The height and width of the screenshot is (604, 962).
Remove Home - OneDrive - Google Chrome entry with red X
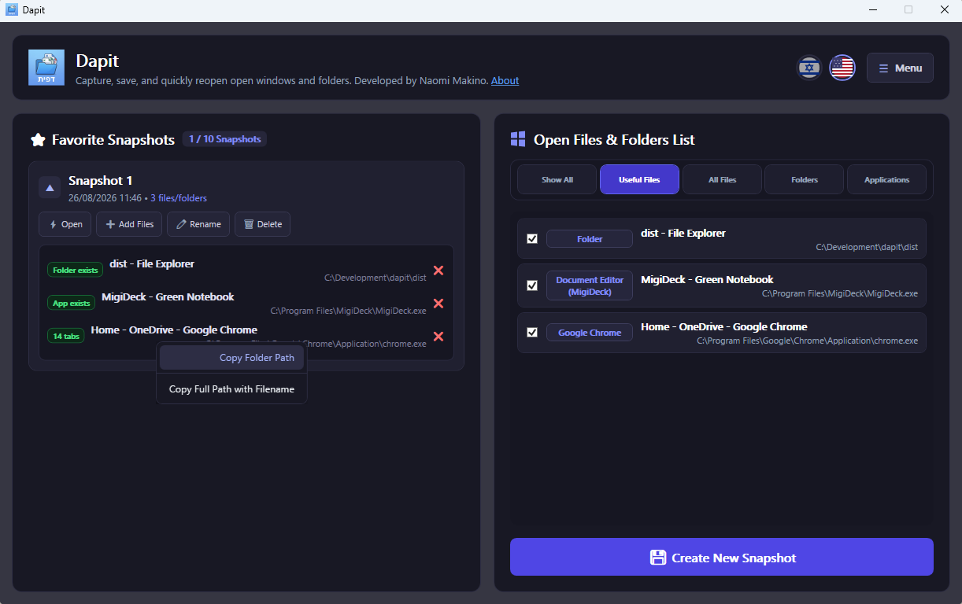438,336
